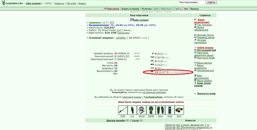The height and width of the screenshot is (130, 257).
Task: Click the icon beside Пожаловаться
Action: tap(195, 71)
